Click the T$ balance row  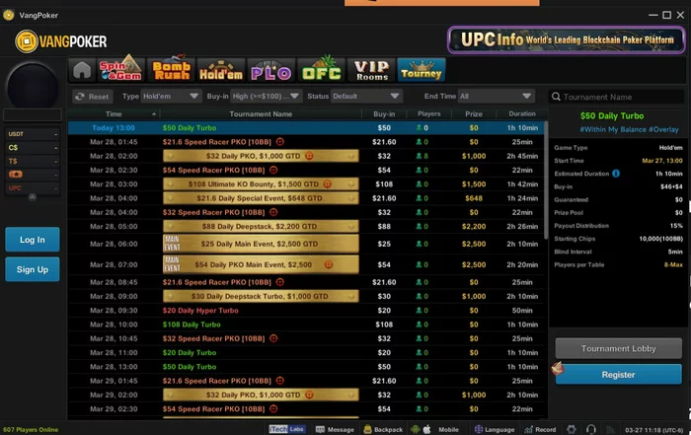[x=33, y=161]
